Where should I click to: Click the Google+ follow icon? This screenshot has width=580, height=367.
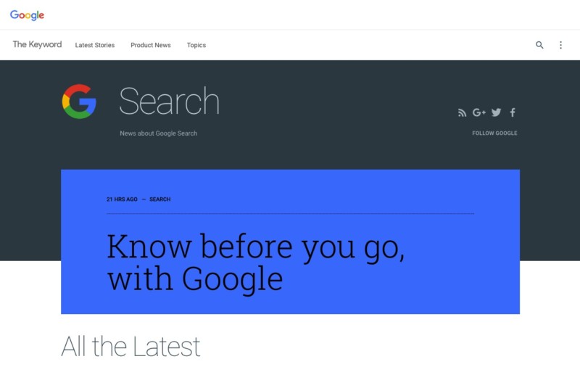[x=478, y=112]
